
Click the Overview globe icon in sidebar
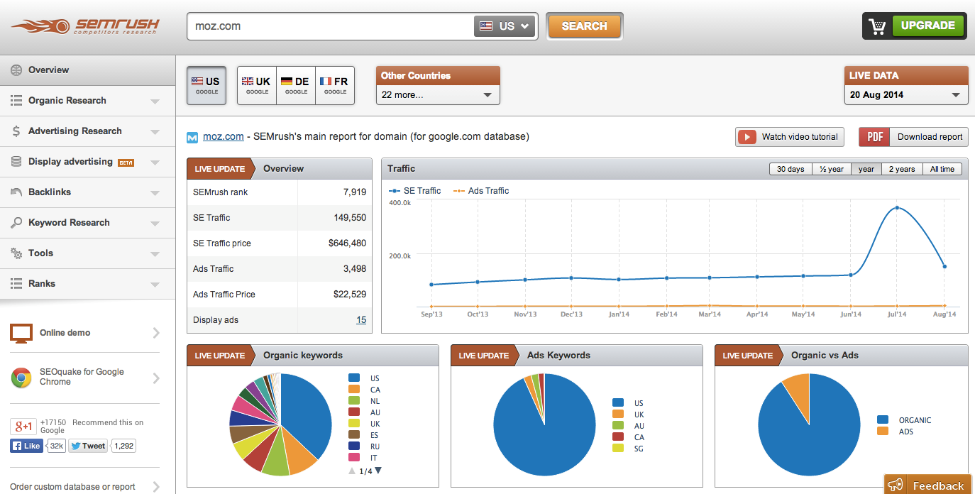[16, 70]
